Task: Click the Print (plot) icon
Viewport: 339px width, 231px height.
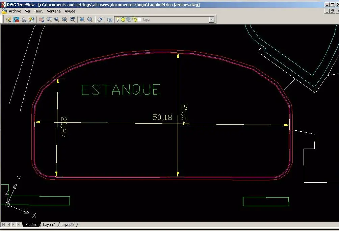Action: (x=24, y=20)
